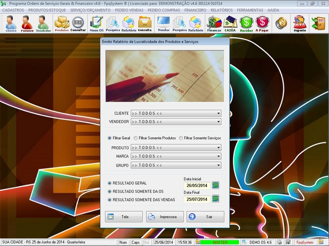
Task: Open the MARCA dropdown list
Action: [x=218, y=157]
